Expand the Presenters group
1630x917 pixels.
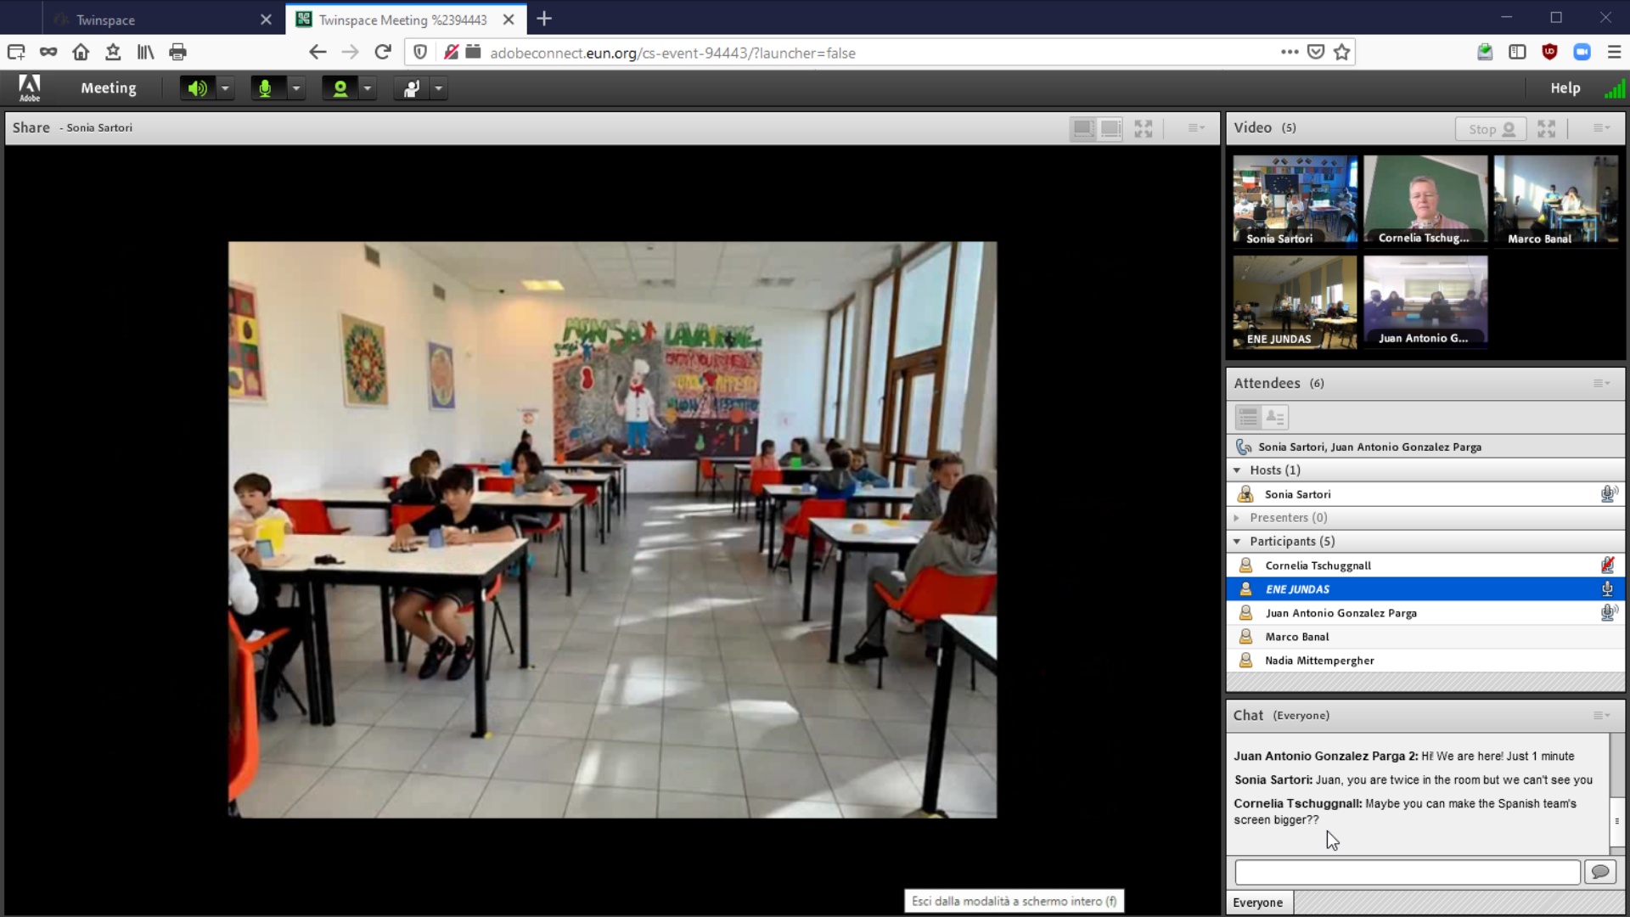(x=1237, y=518)
